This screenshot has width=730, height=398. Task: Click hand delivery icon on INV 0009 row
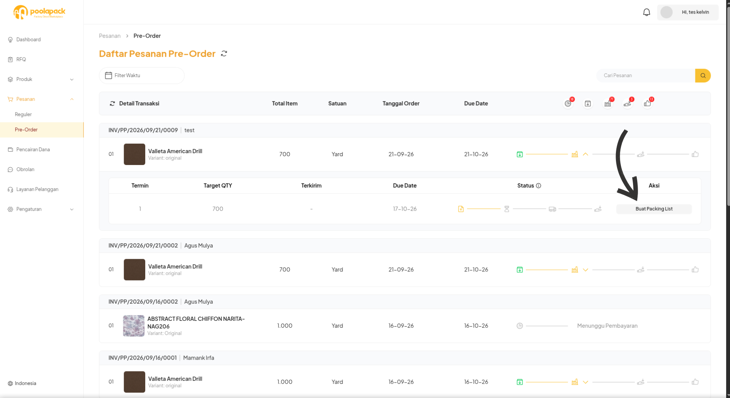pyautogui.click(x=641, y=154)
